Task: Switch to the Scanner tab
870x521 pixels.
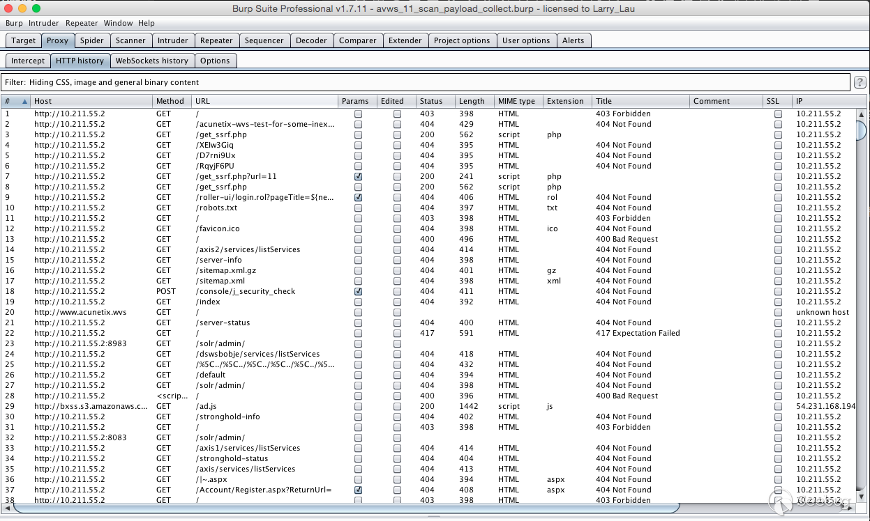Action: point(130,40)
